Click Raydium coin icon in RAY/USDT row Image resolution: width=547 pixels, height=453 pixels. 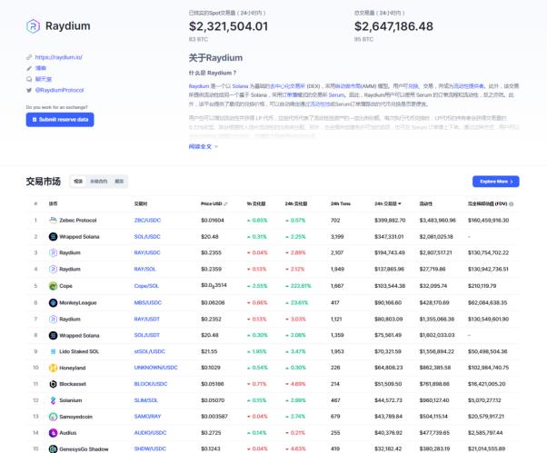[53, 319]
